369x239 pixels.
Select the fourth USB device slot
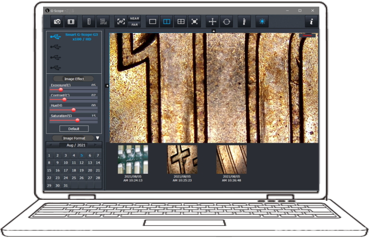click(x=55, y=68)
